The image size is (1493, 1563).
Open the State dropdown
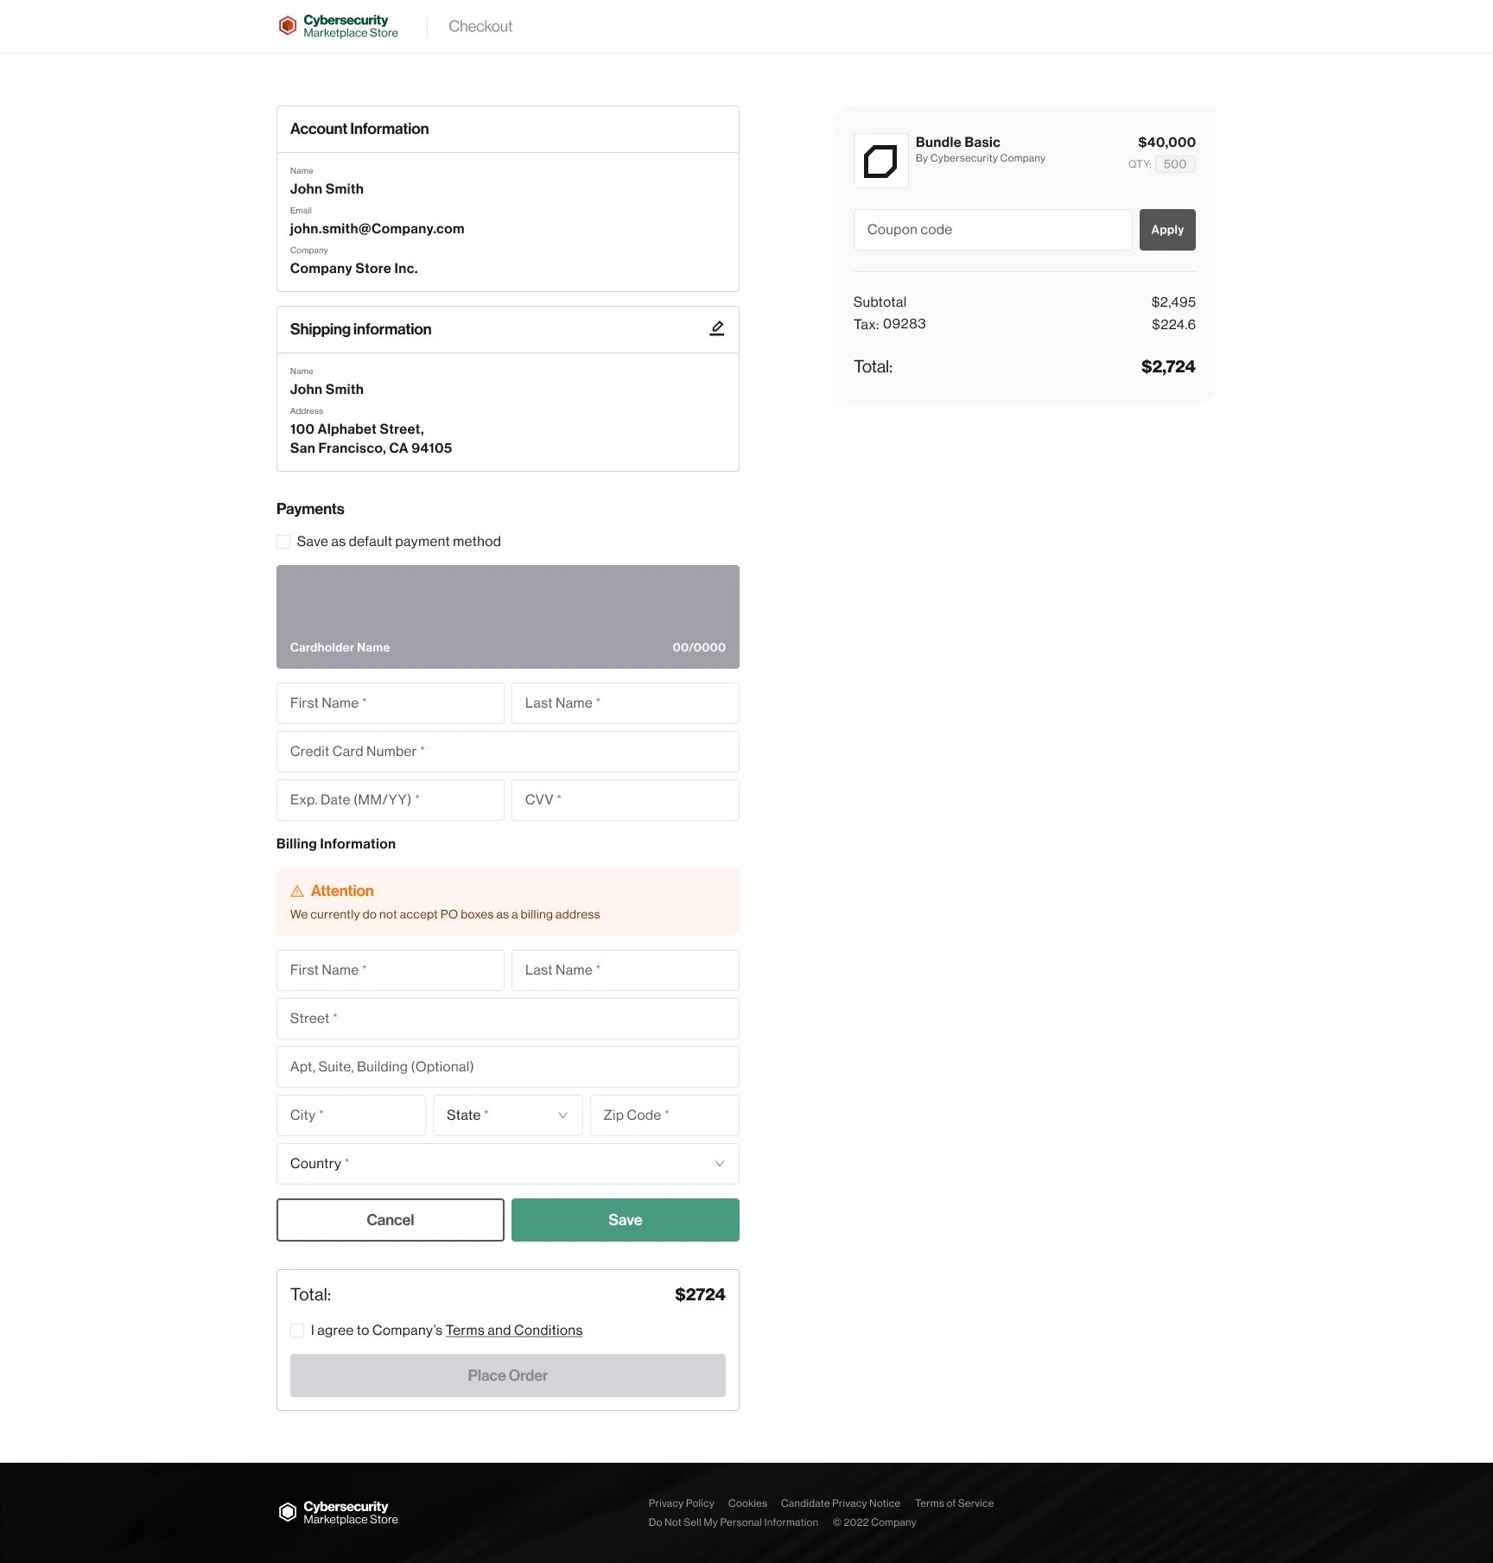click(507, 1115)
